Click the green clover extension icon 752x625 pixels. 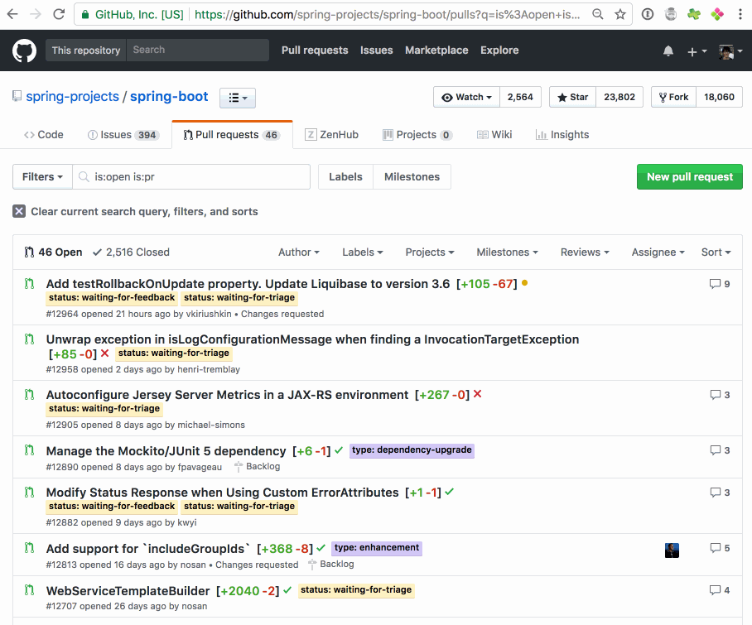(693, 14)
